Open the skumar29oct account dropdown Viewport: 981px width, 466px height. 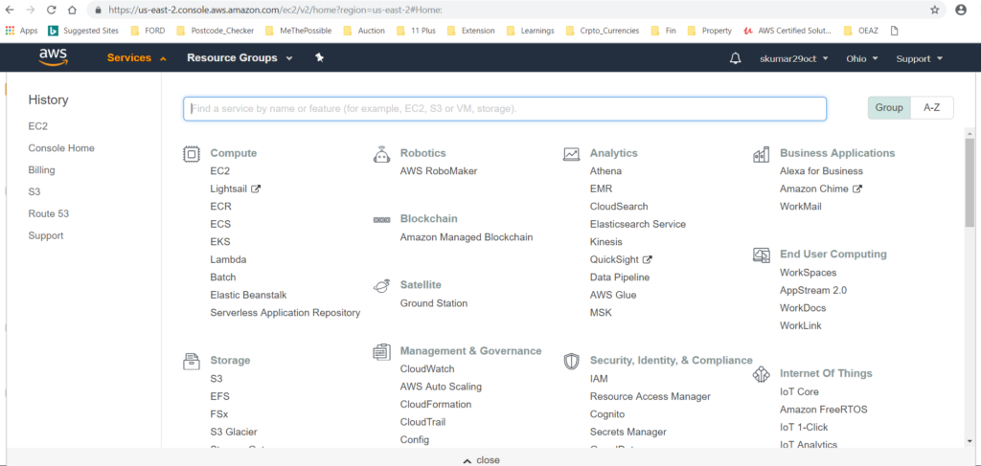pos(794,58)
